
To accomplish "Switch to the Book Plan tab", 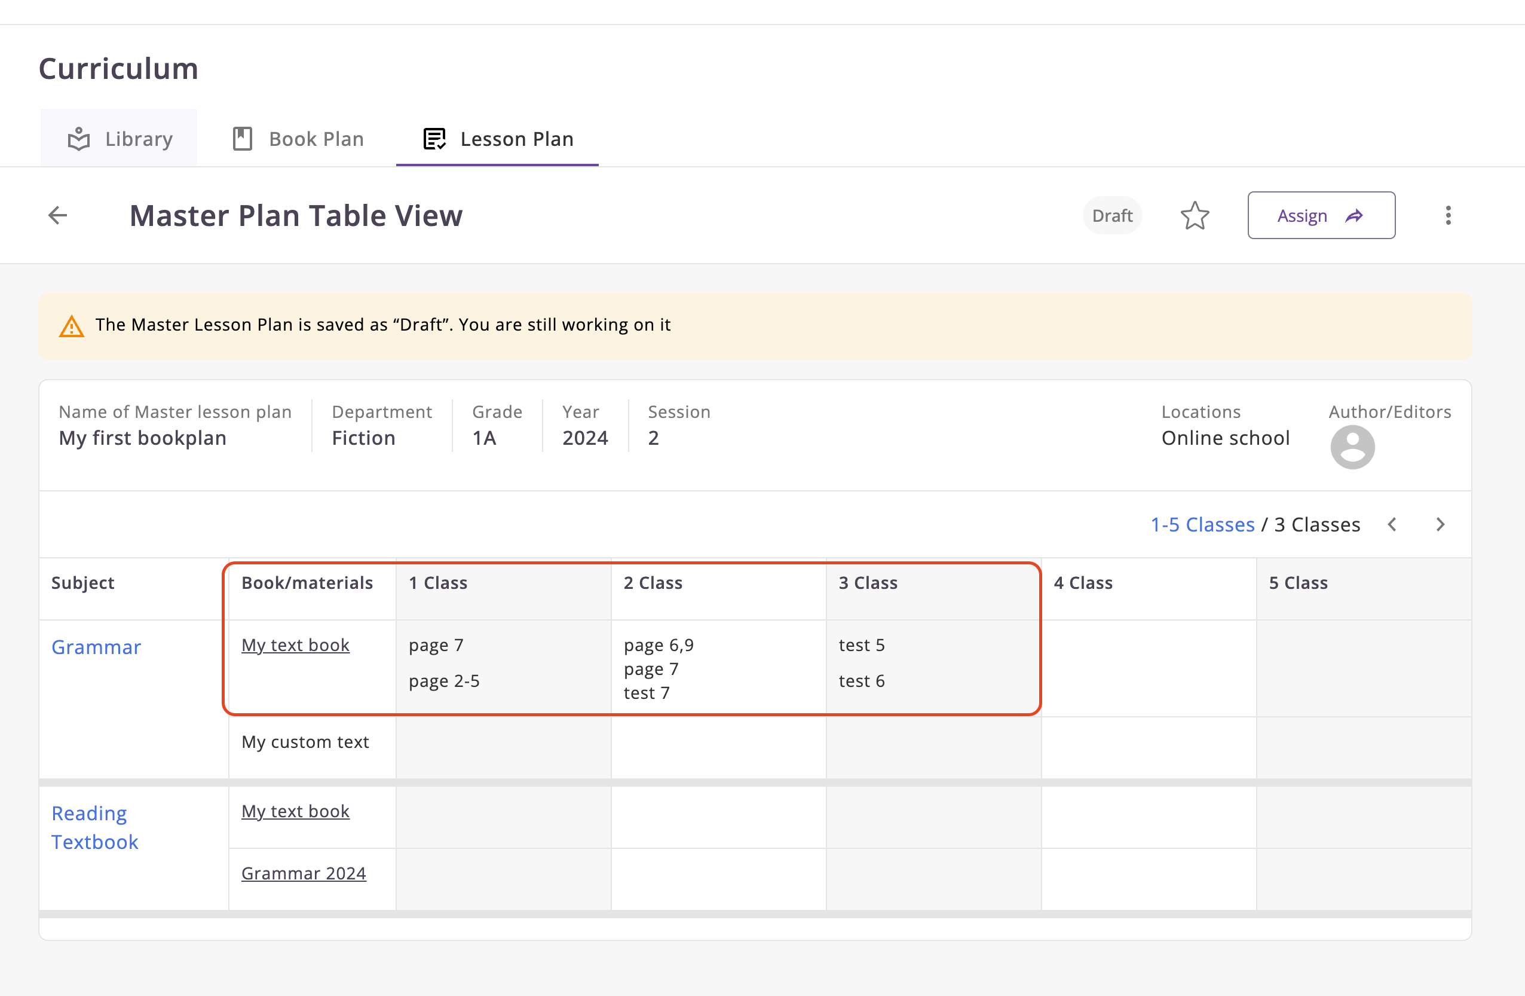I will 316,139.
